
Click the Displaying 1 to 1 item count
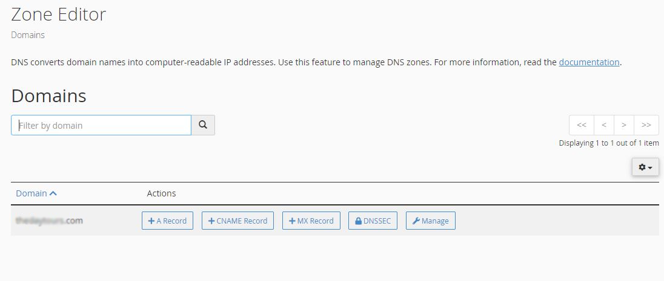[608, 143]
